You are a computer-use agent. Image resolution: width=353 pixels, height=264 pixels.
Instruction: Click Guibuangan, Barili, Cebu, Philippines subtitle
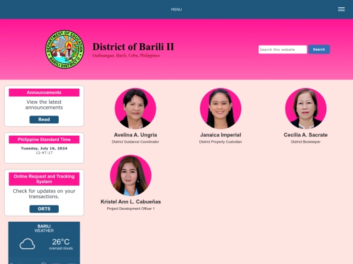[126, 55]
